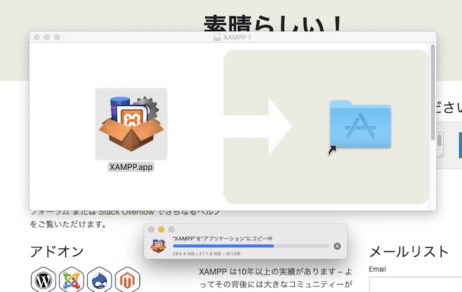Open the Applications folder shortcut

click(x=360, y=124)
